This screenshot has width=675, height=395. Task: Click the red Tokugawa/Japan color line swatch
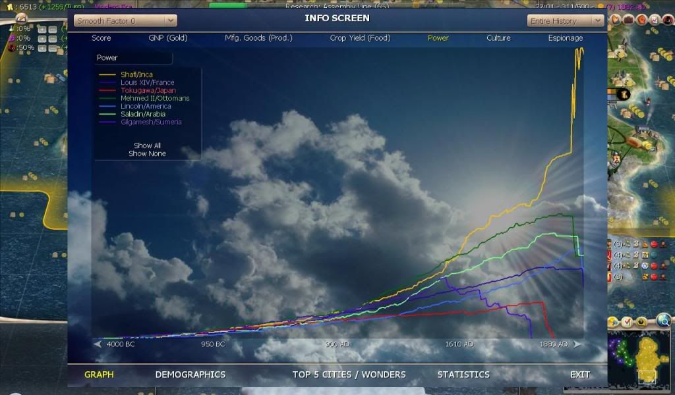[107, 91]
